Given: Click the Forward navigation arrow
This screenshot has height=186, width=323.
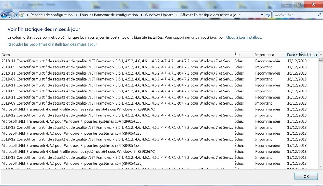Looking at the screenshot, I should pyautogui.click(x=11, y=15).
